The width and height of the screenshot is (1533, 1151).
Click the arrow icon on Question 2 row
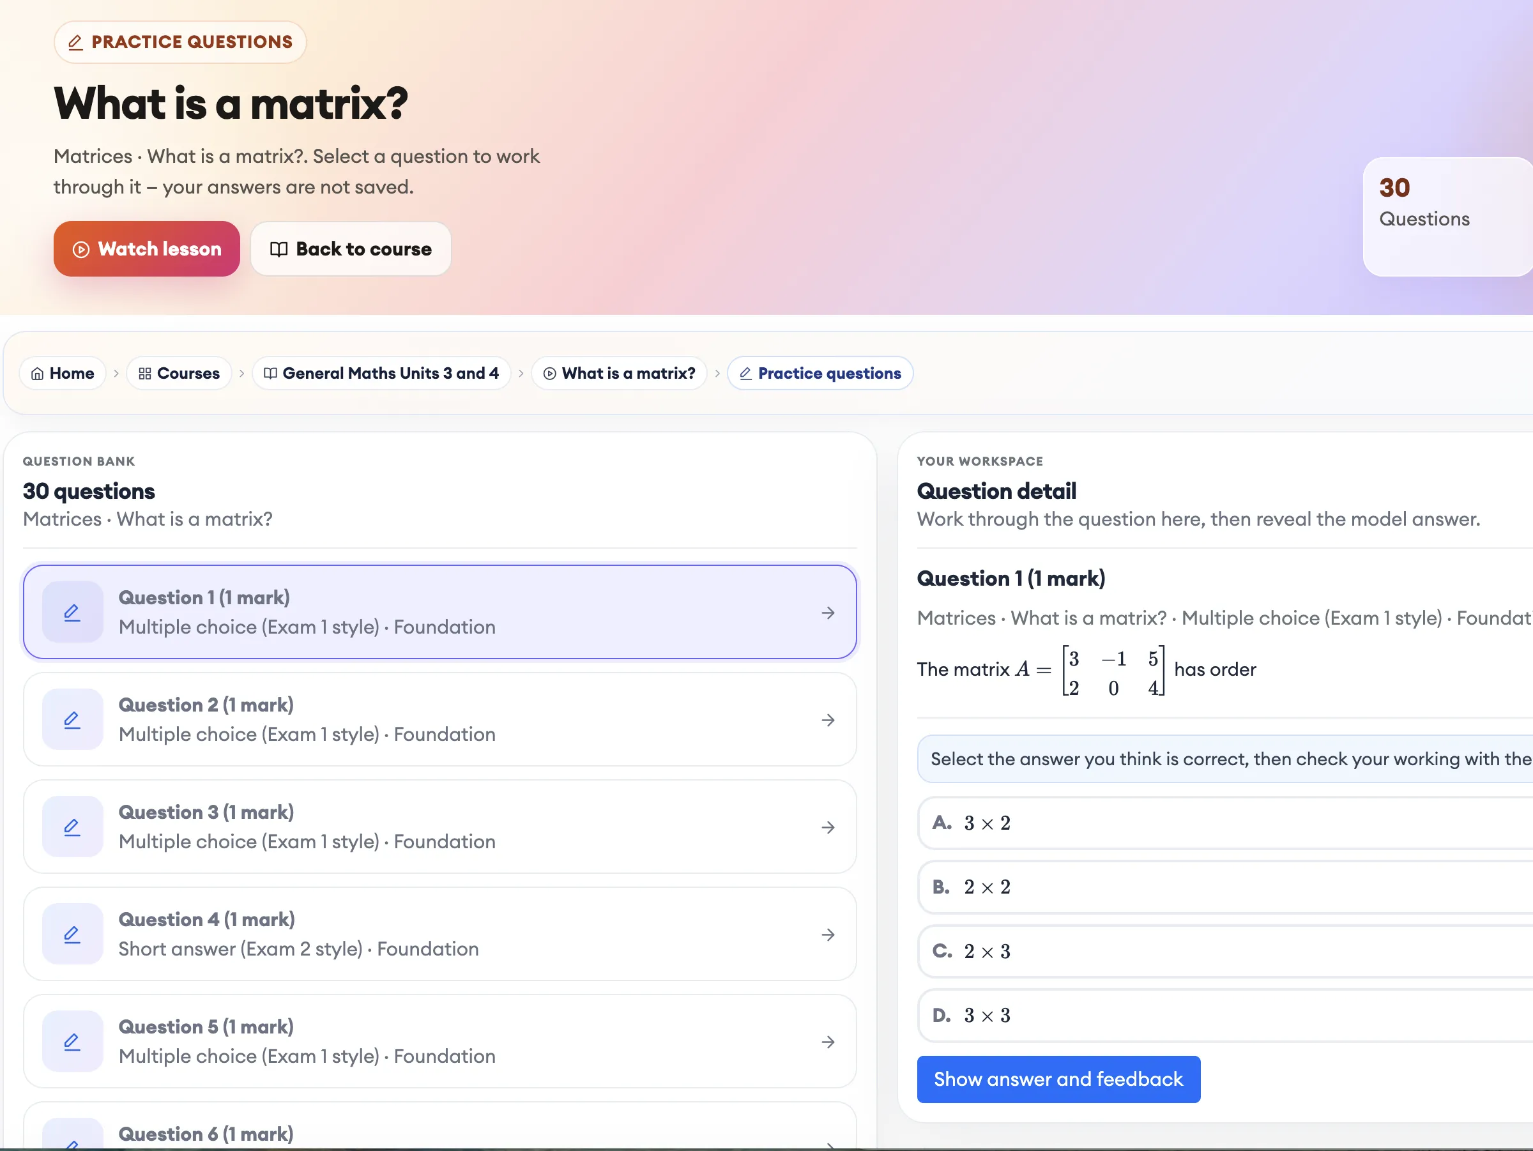pos(828,720)
